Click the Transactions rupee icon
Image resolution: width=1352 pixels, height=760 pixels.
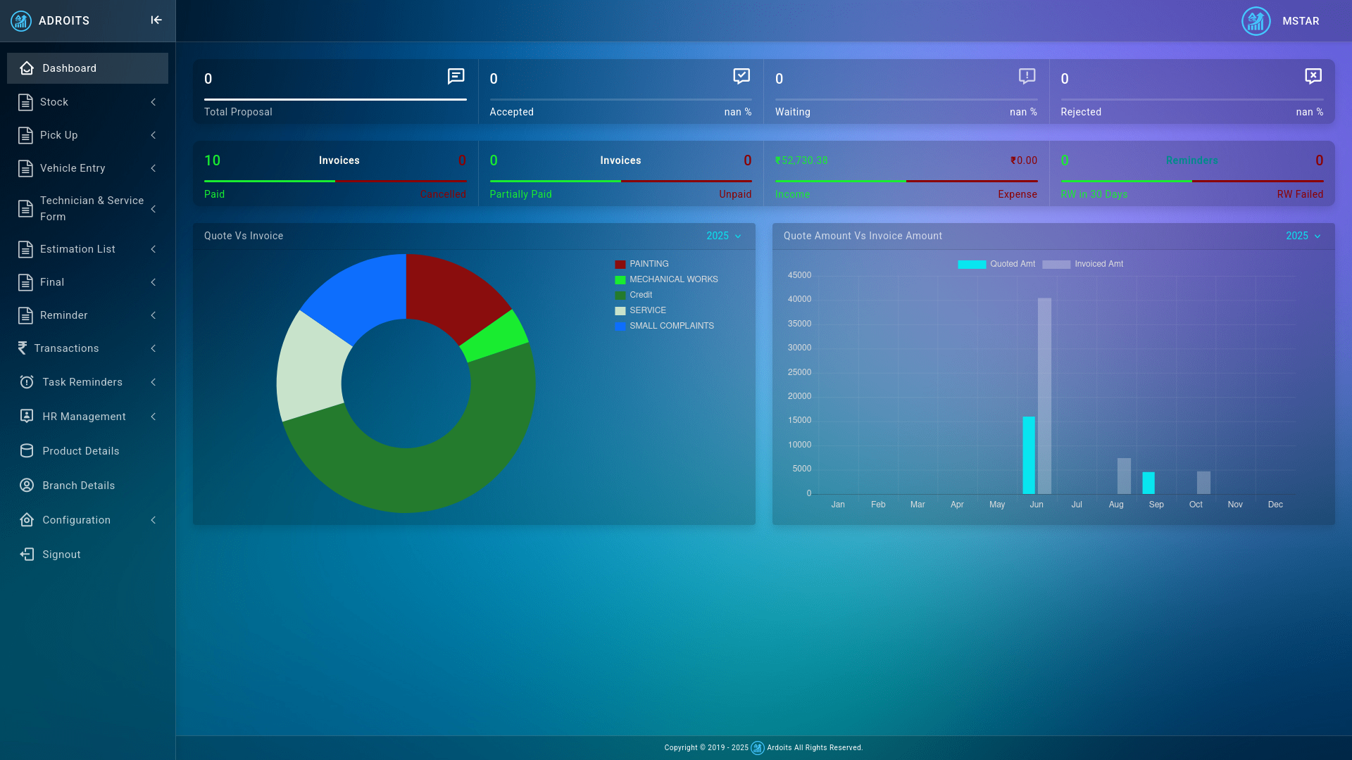[23, 348]
